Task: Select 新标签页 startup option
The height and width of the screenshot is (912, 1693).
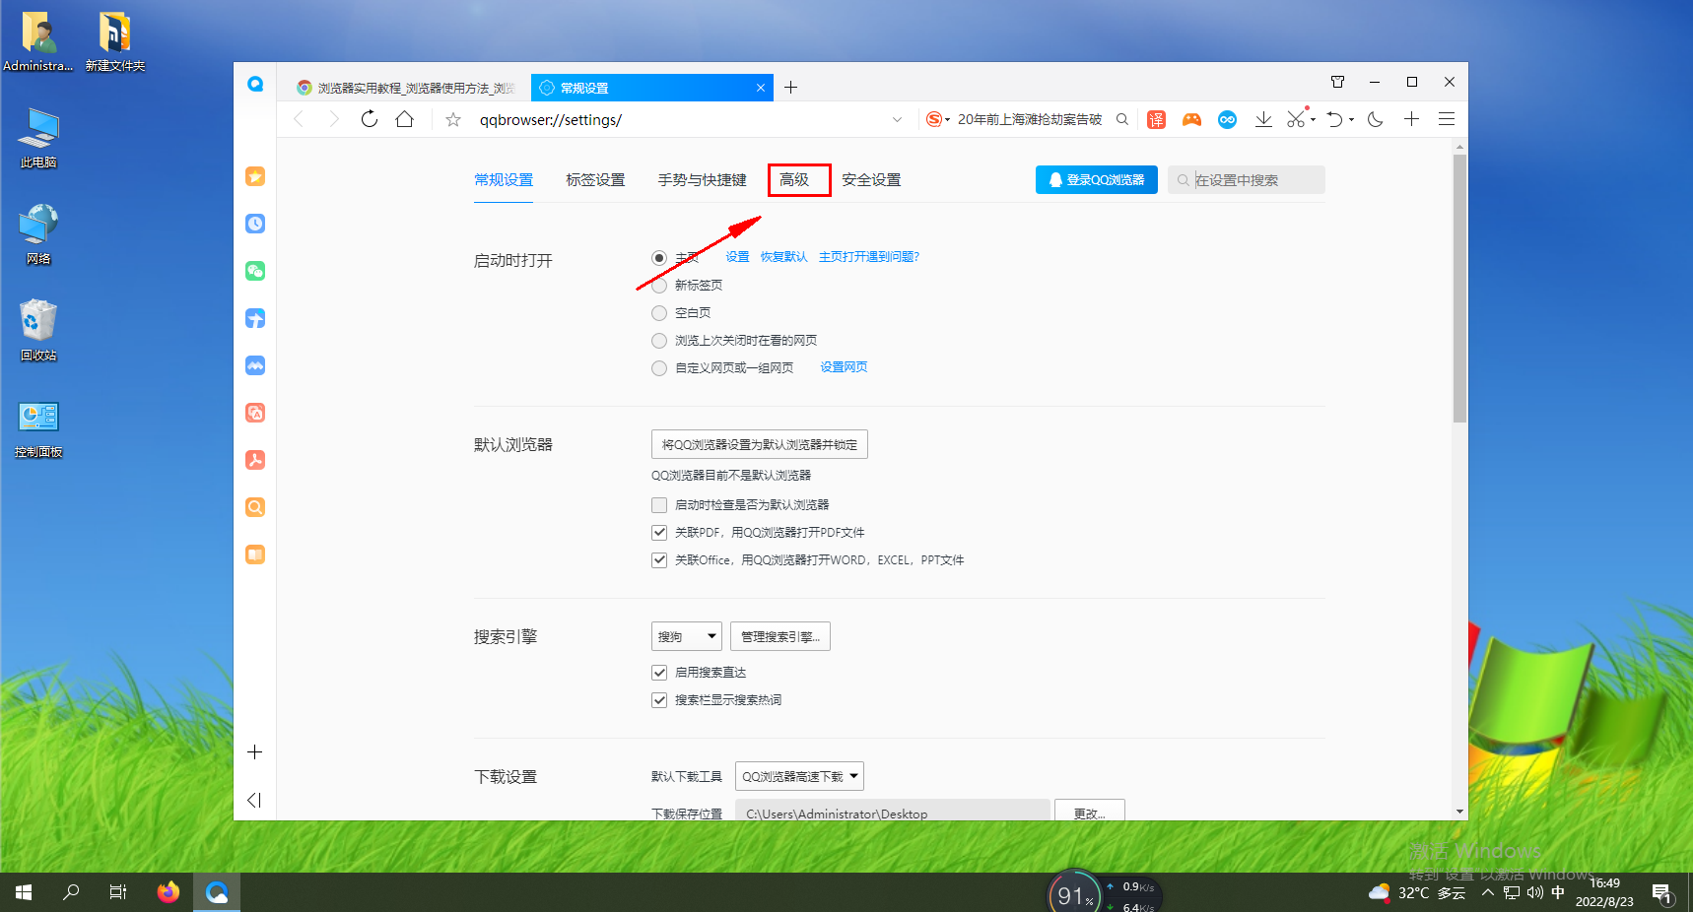Action: pyautogui.click(x=659, y=286)
